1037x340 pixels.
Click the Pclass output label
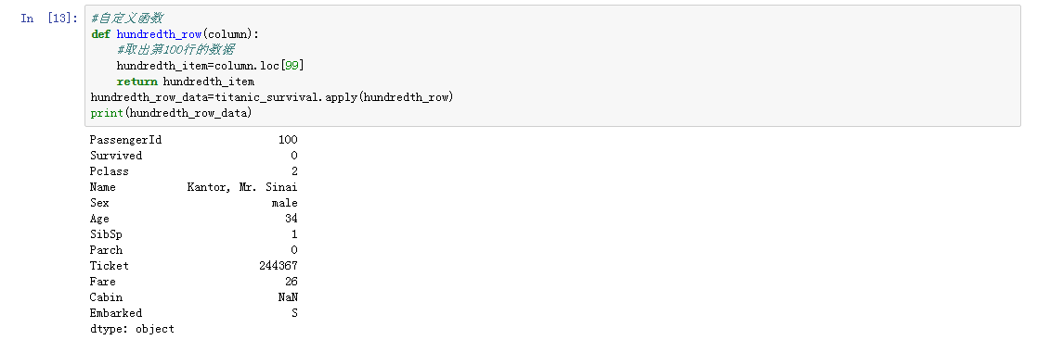(110, 171)
